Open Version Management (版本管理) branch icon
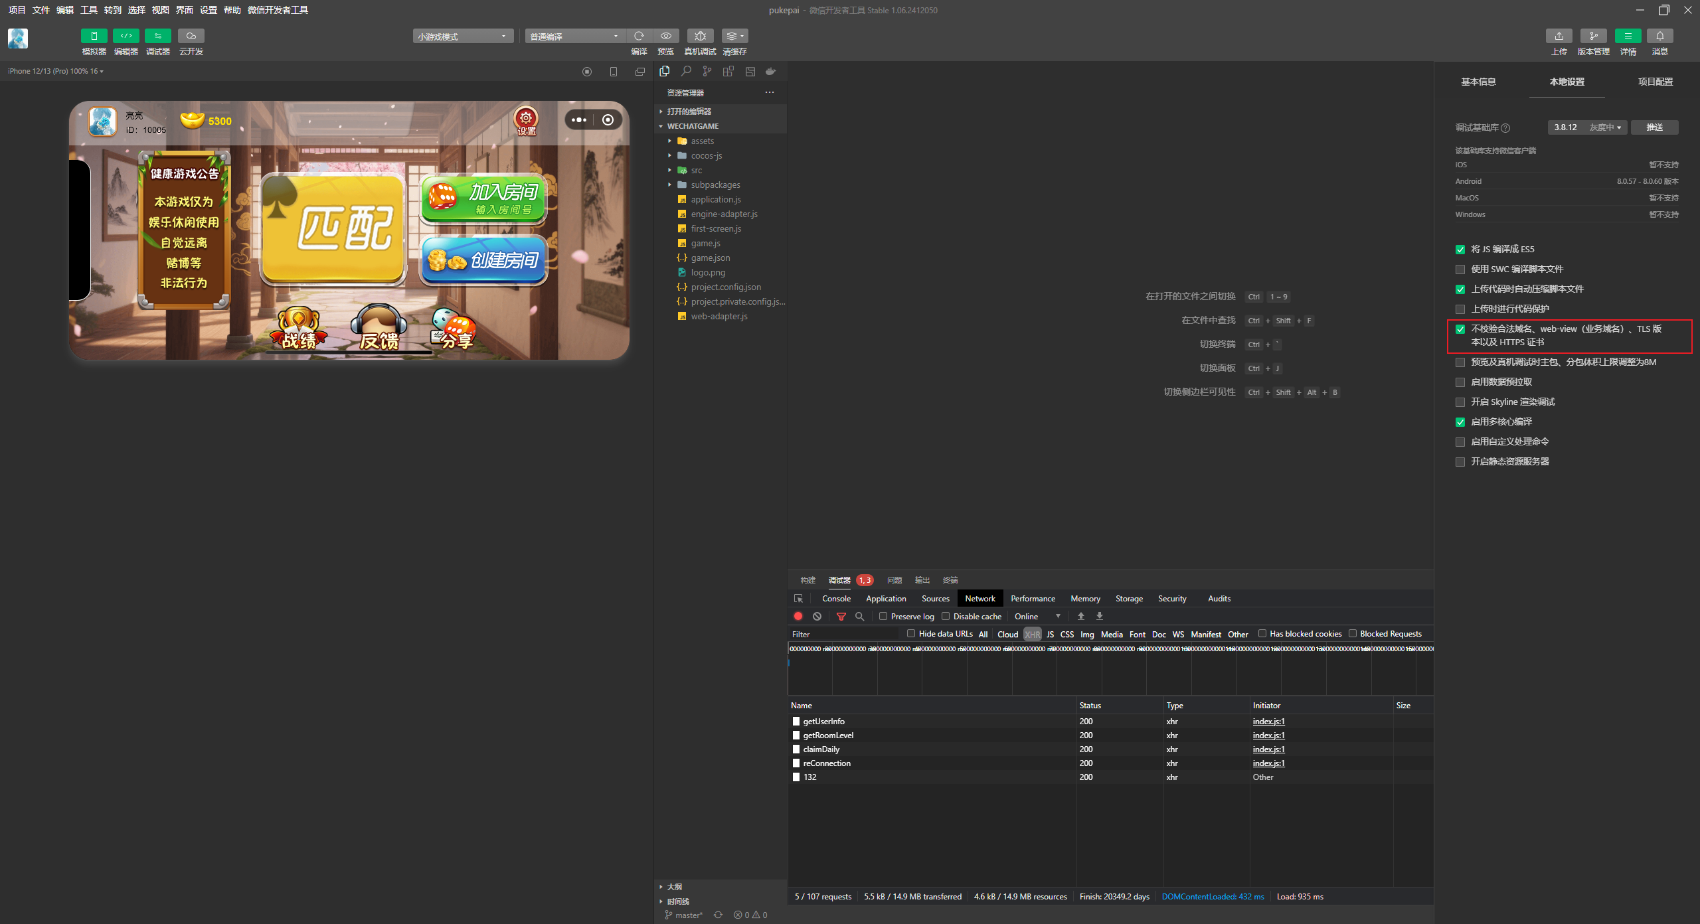The image size is (1700, 924). [x=1593, y=36]
